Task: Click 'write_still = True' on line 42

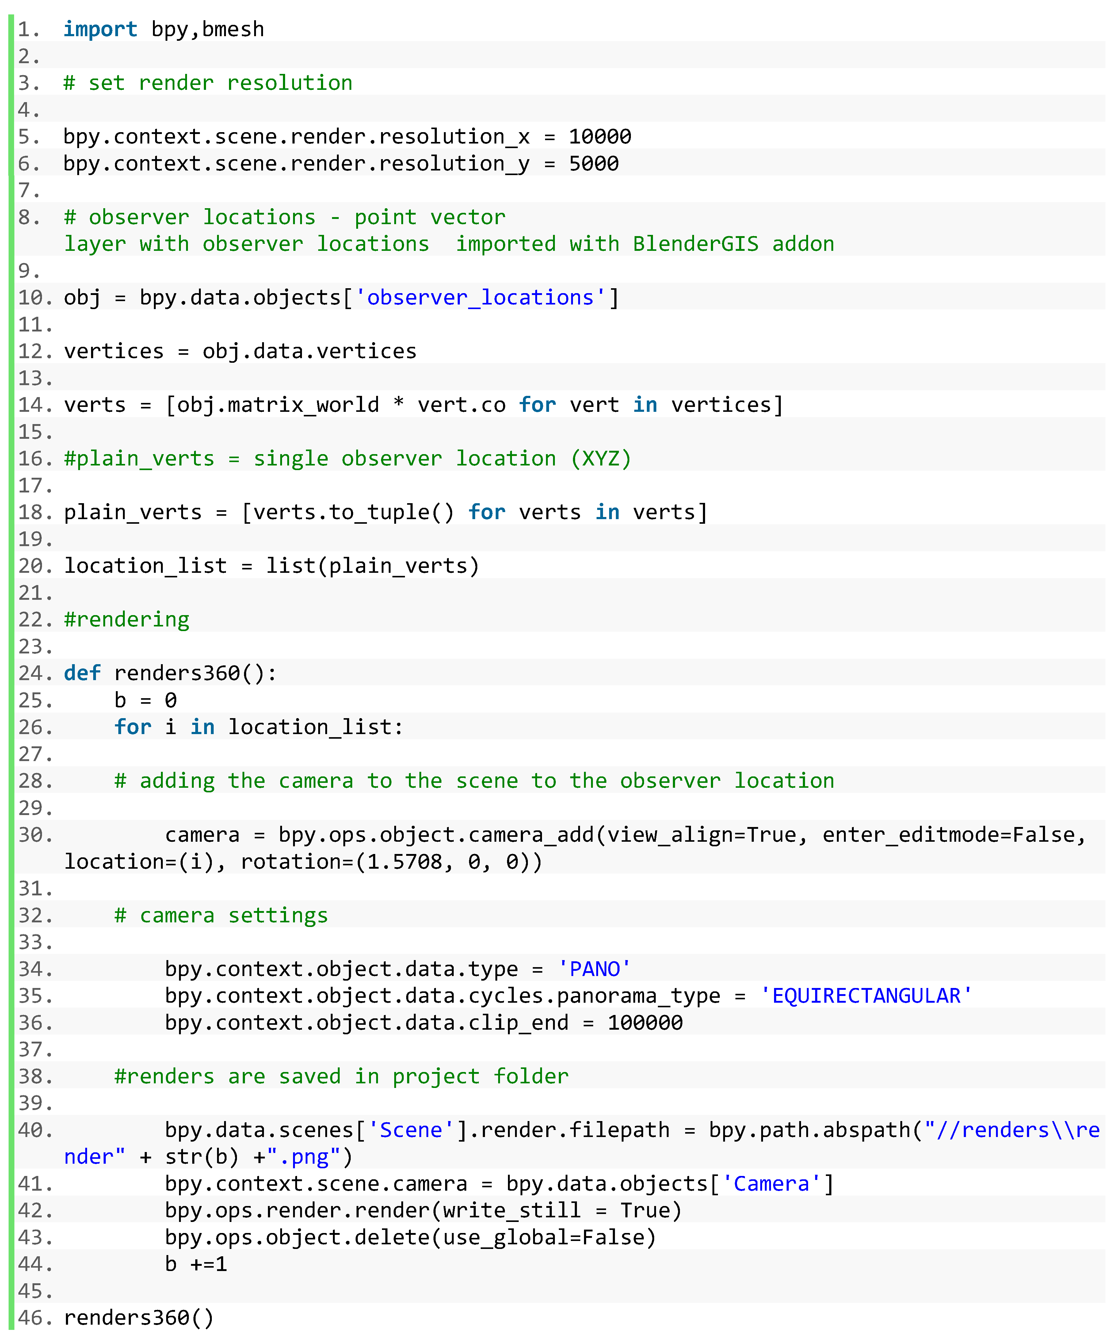Action: coord(557,1211)
